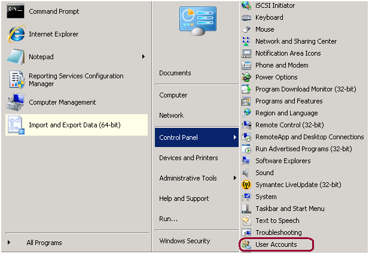Open Windows Security

[x=184, y=241]
